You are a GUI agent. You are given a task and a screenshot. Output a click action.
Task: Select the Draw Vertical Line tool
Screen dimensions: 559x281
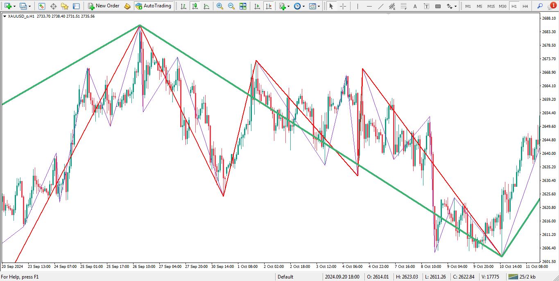(x=358, y=6)
